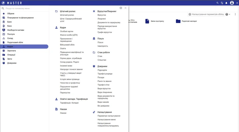Open Параметри налаштування link
The image size is (239, 132).
[109, 116]
